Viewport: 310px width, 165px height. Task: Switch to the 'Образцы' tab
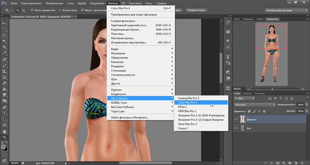248,19
